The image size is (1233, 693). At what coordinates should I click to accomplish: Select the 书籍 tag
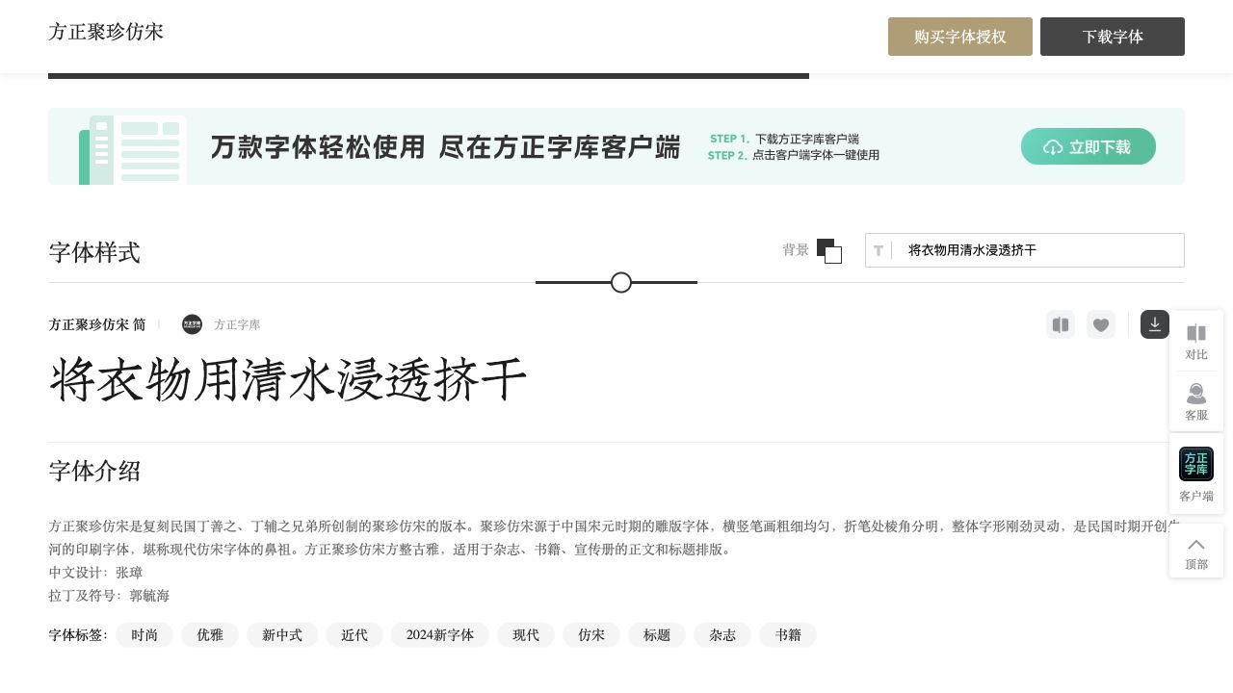tap(788, 635)
